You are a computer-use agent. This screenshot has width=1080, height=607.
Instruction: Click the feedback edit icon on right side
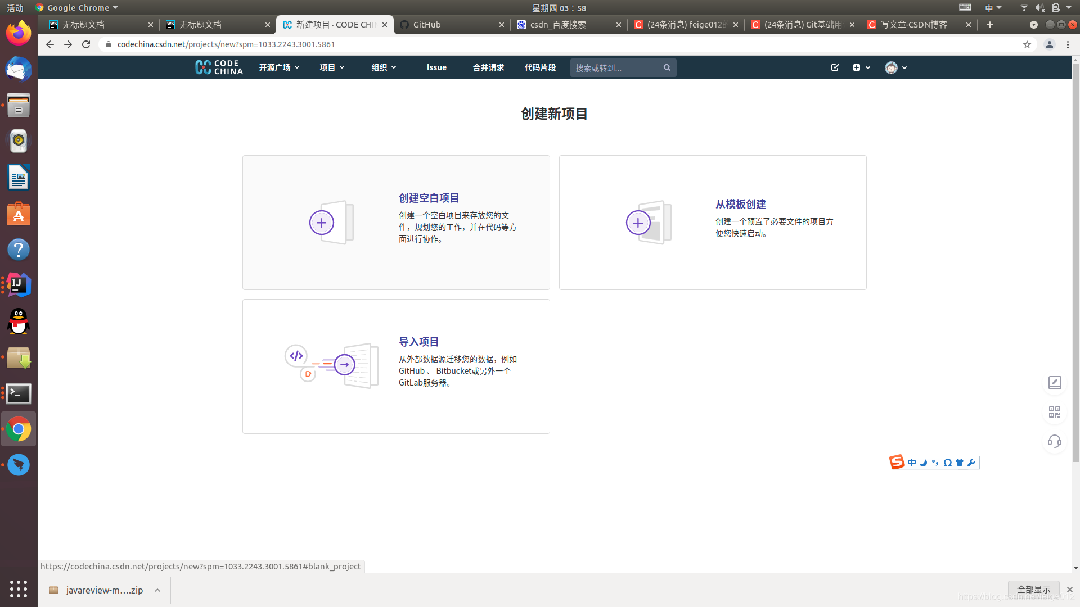[x=1055, y=383]
